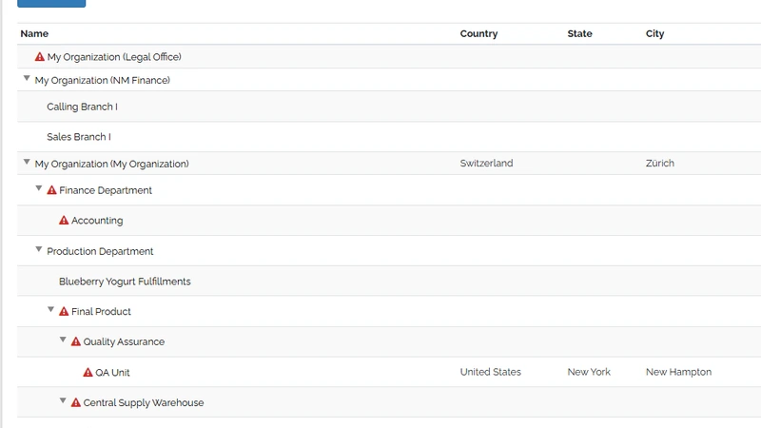Click warning icon beside Central Supply Warehouse
Screen dimensions: 761x428
tap(76, 402)
